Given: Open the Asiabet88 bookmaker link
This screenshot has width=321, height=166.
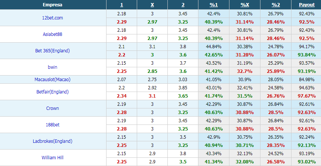Looking at the screenshot, I should (52, 34).
